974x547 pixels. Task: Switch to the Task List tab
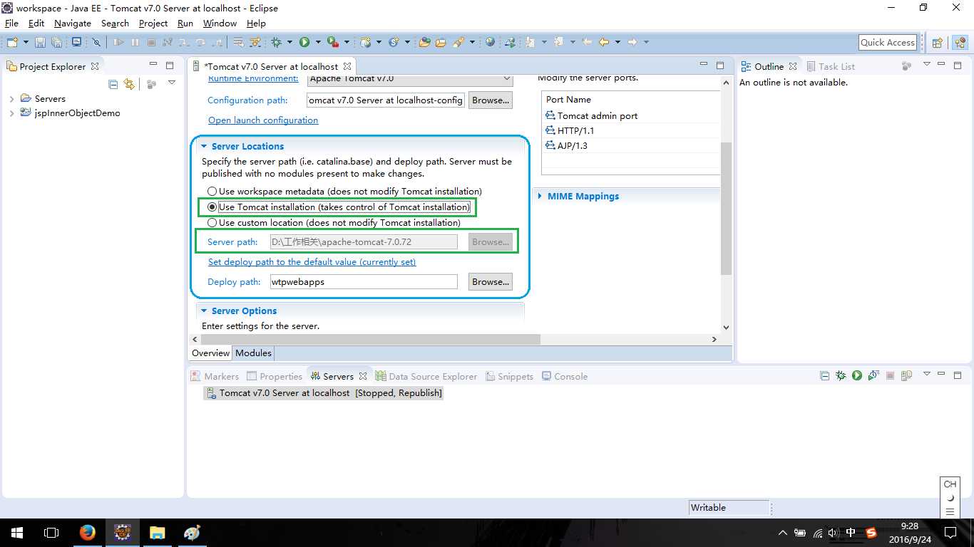831,66
